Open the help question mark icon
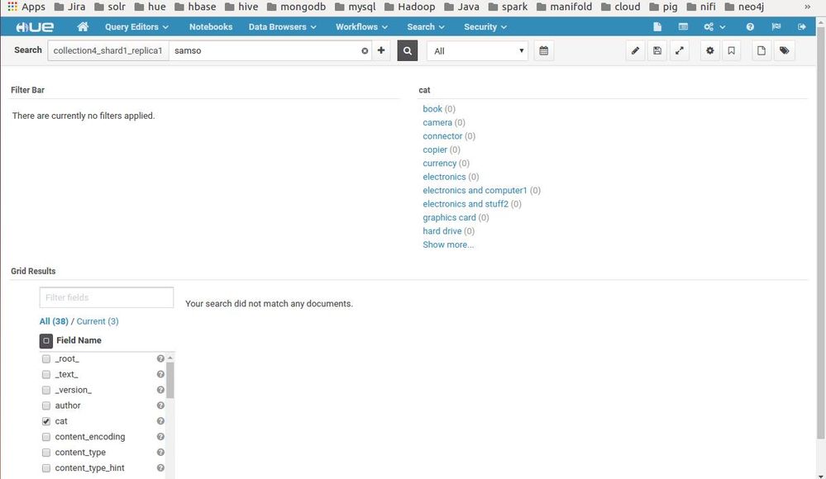The width and height of the screenshot is (826, 479). 750,27
